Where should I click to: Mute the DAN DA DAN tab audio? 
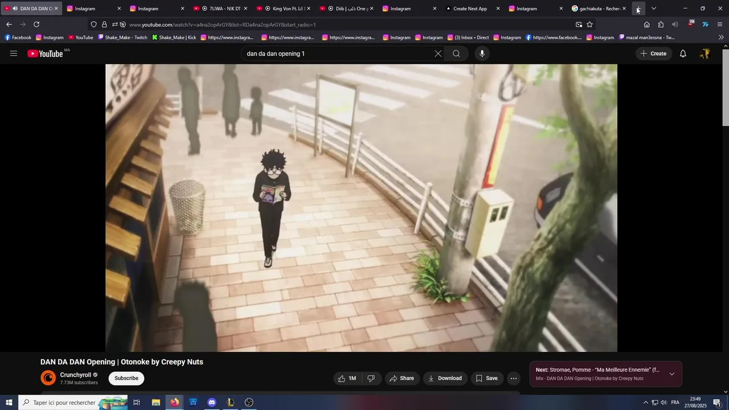click(x=14, y=9)
